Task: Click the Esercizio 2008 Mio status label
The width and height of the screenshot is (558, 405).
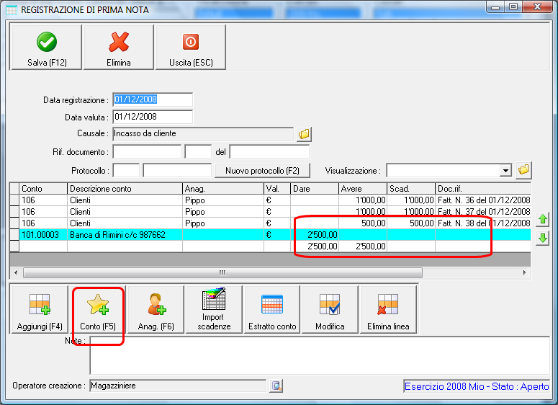Action: pyautogui.click(x=477, y=386)
